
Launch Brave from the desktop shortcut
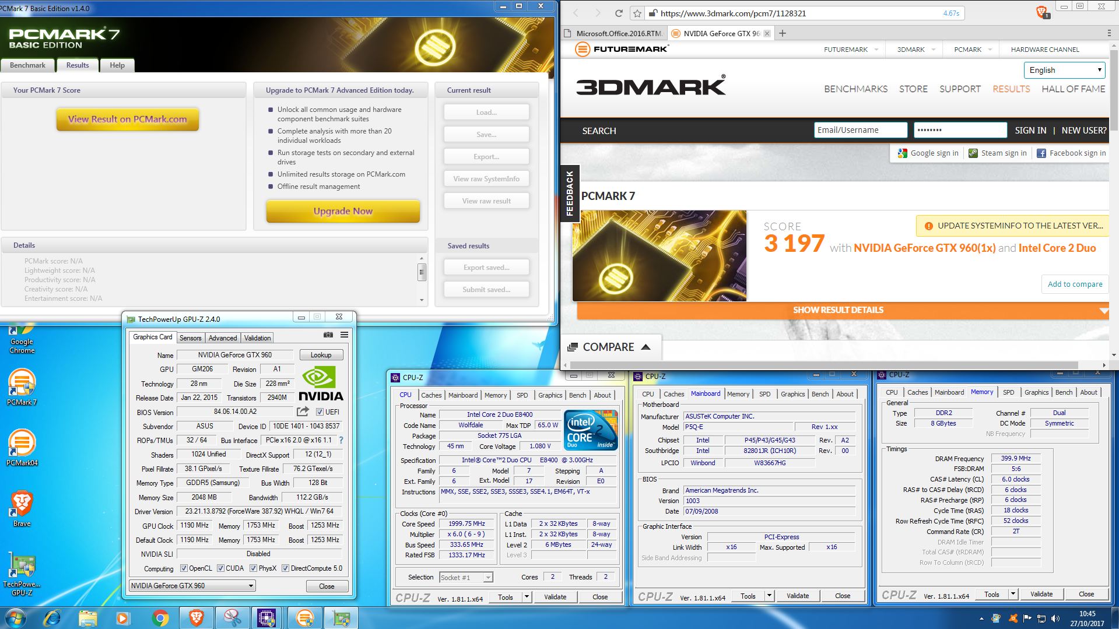pyautogui.click(x=22, y=508)
